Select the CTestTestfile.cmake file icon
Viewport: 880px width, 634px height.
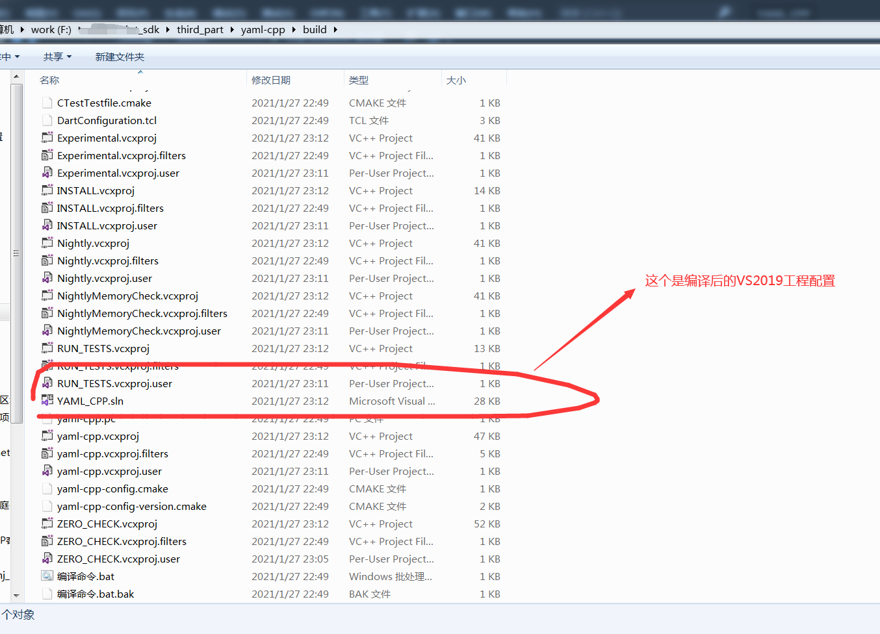pyautogui.click(x=46, y=103)
